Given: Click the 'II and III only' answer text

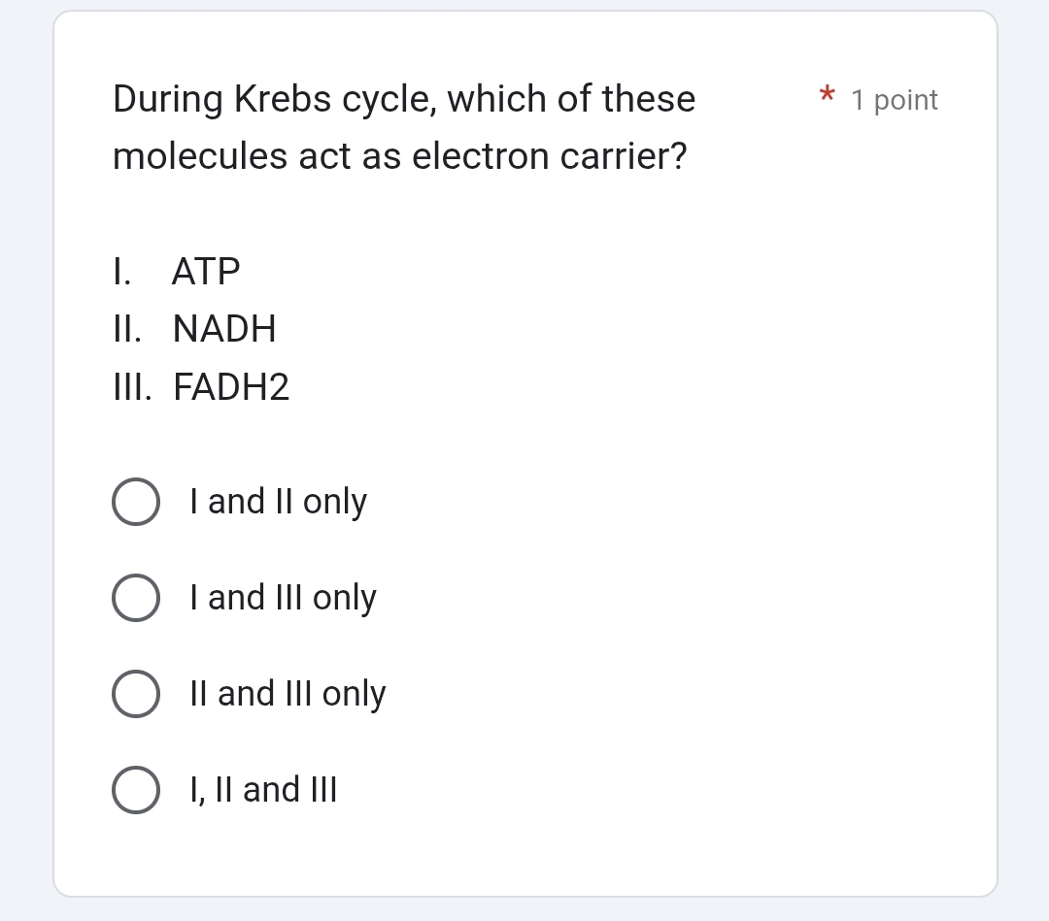Looking at the screenshot, I should pyautogui.click(x=287, y=693).
